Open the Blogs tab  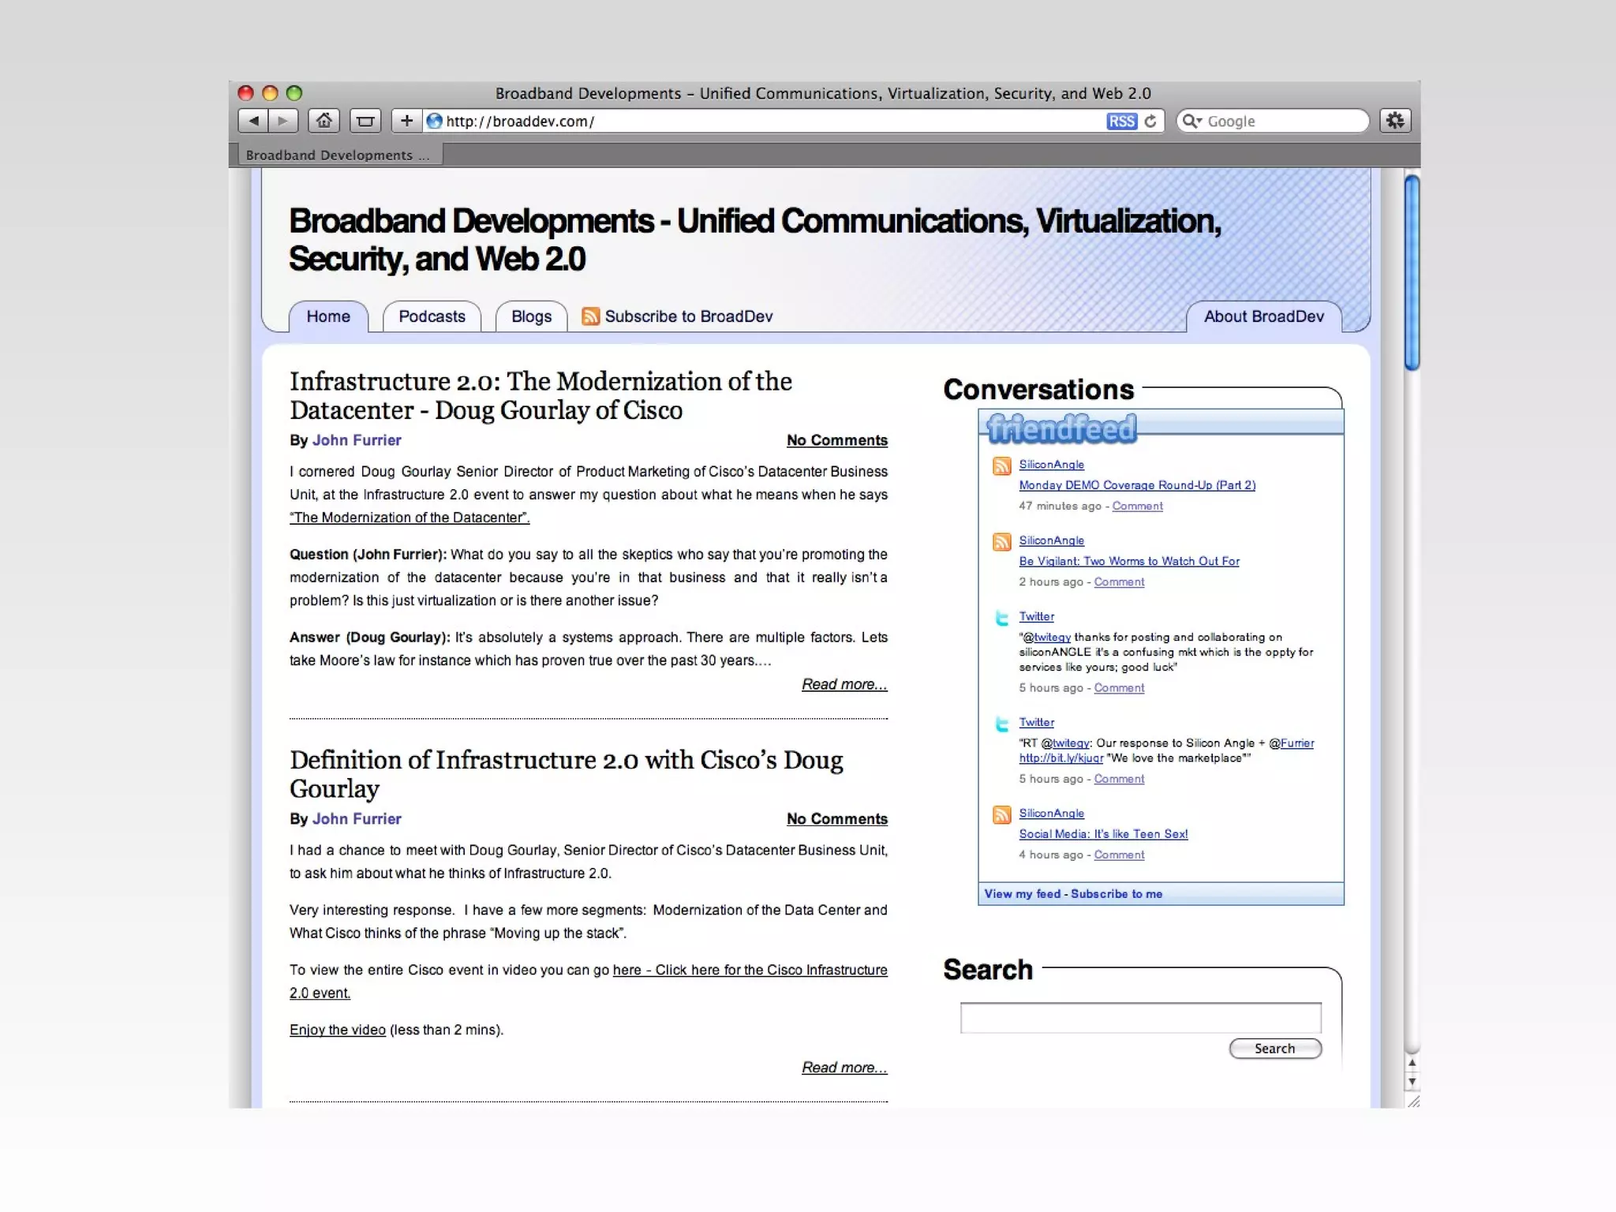pos(531,316)
